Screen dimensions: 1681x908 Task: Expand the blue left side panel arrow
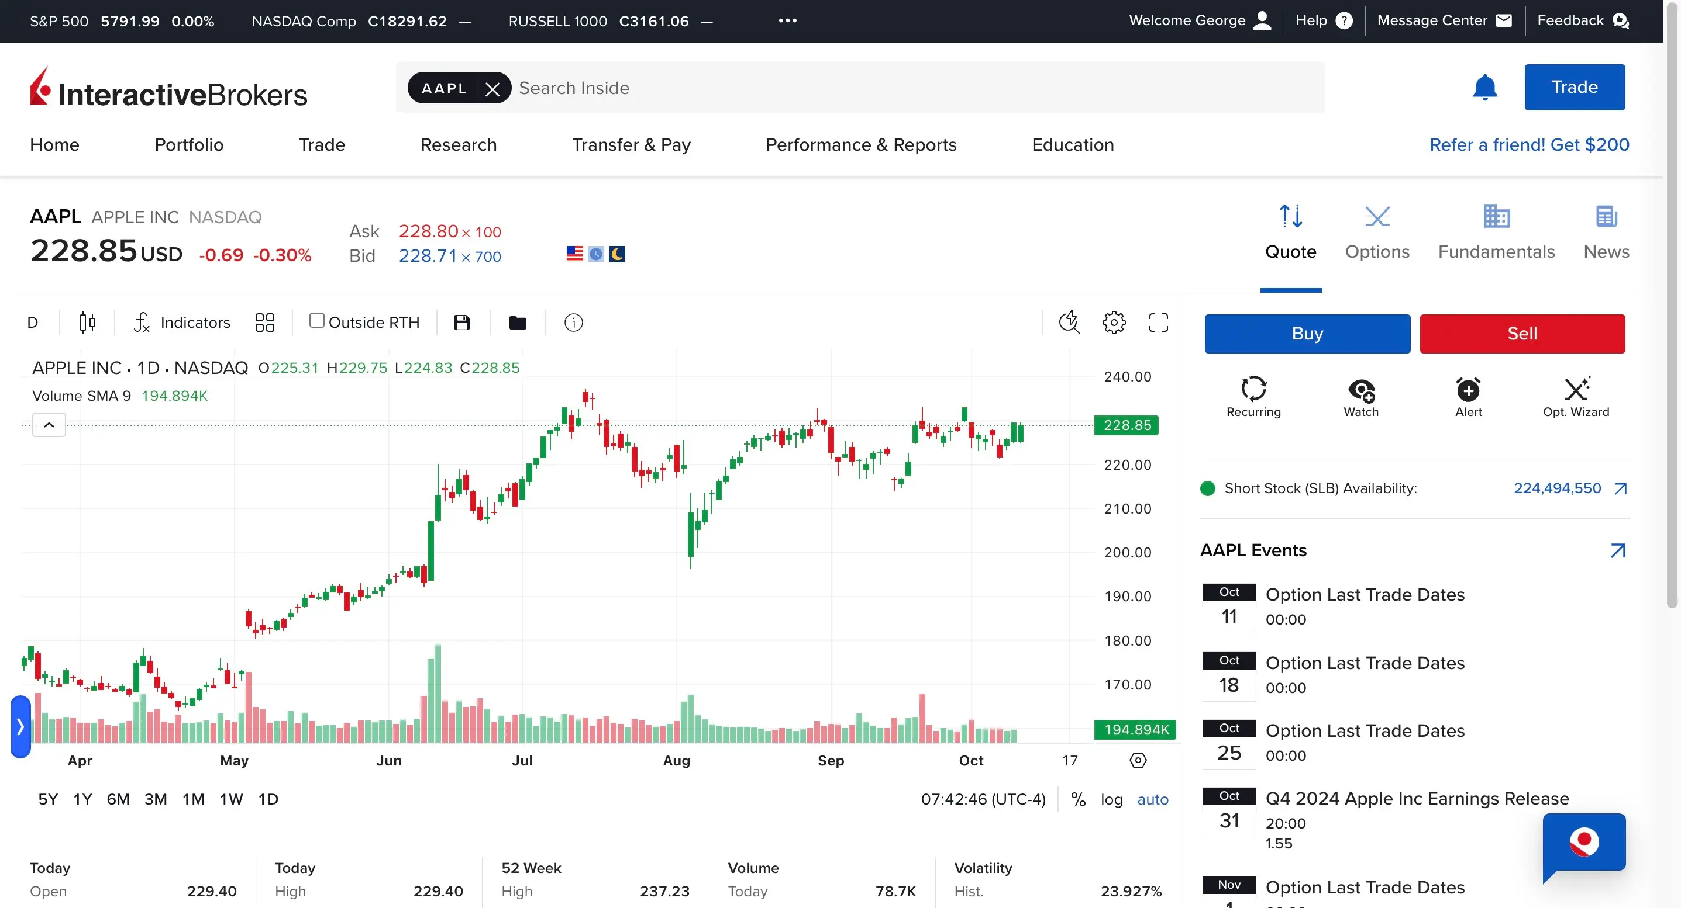[x=21, y=726]
